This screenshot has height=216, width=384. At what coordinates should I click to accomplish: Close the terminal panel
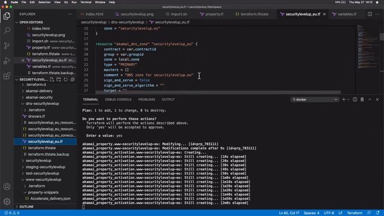coord(377,100)
